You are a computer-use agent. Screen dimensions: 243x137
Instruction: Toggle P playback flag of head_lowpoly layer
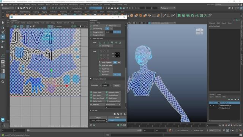tap(213, 105)
